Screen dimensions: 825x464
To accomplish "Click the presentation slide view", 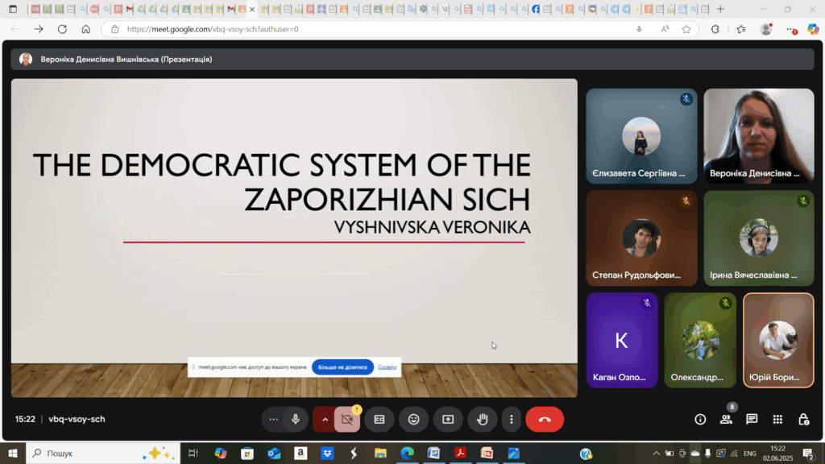I will tap(294, 238).
